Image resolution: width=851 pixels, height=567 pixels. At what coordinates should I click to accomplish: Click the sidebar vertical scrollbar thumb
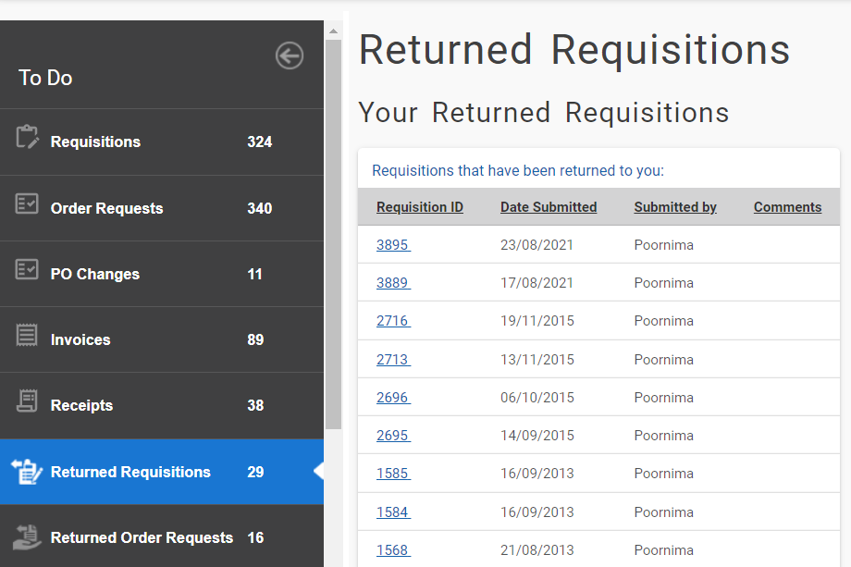coord(333,234)
